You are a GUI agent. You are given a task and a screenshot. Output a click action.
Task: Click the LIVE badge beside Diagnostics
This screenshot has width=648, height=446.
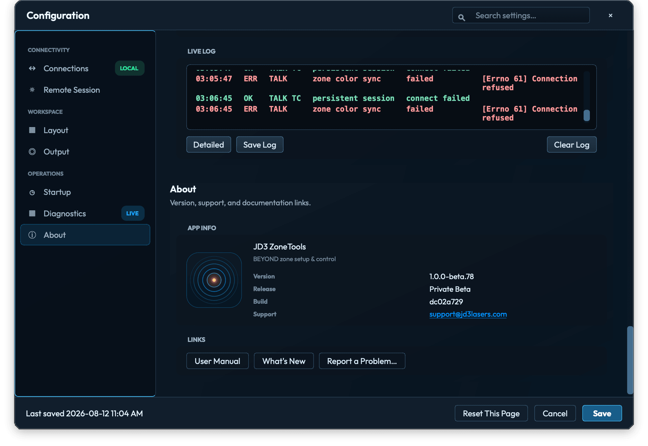132,213
